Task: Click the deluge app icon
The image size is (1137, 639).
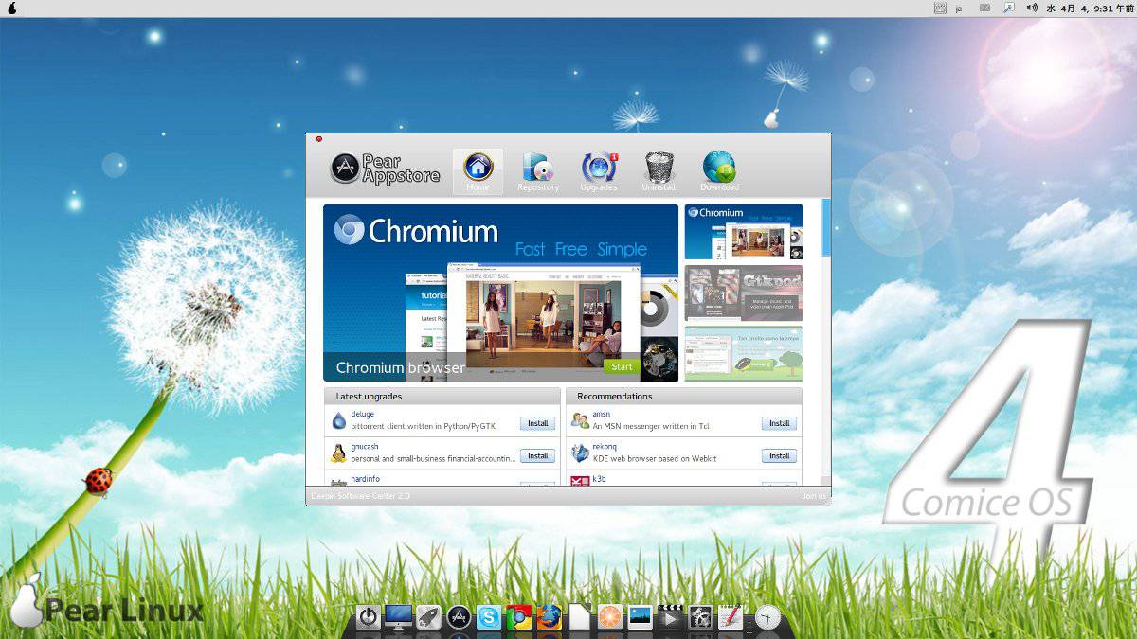Action: 338,420
